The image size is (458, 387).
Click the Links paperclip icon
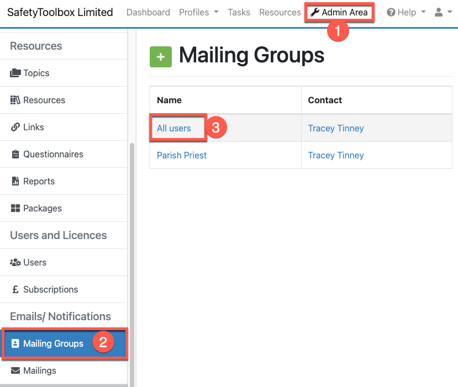click(15, 127)
